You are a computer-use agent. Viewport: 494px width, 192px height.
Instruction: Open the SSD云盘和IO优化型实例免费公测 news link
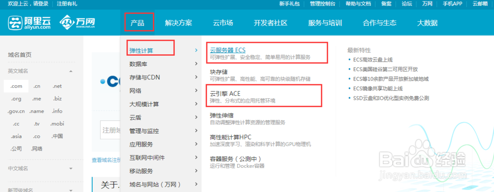pos(391,98)
